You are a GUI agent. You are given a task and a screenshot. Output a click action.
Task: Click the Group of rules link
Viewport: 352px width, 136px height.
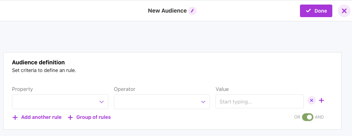tap(94, 117)
